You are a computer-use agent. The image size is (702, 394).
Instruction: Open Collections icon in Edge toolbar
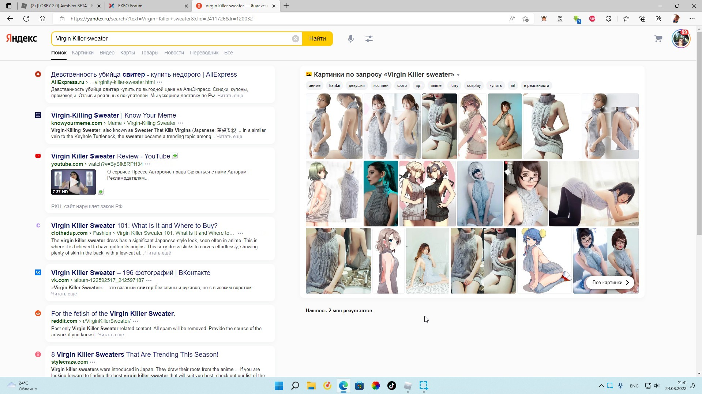pos(642,19)
